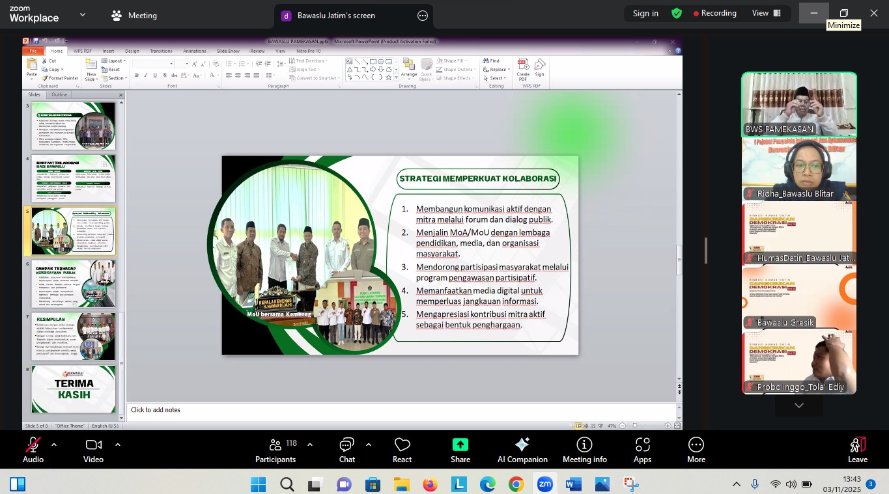
Task: Unmute microphone with the Audio icon
Action: [33, 450]
